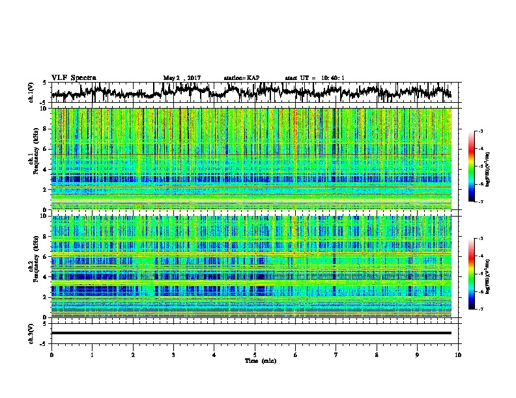516x398 pixels.
Task: Click time axis tick label "4"
Action: pyautogui.click(x=214, y=354)
